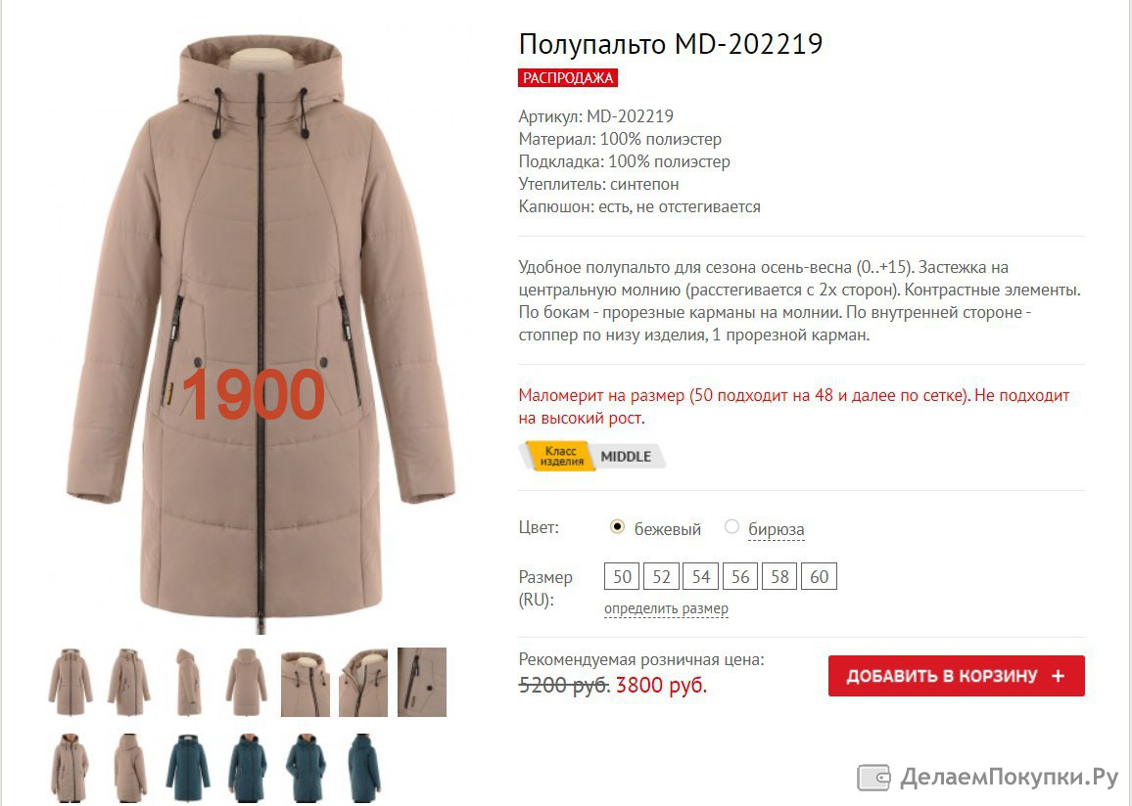The height and width of the screenshot is (806, 1132).
Task: Choose size 60
Action: pyautogui.click(x=819, y=577)
